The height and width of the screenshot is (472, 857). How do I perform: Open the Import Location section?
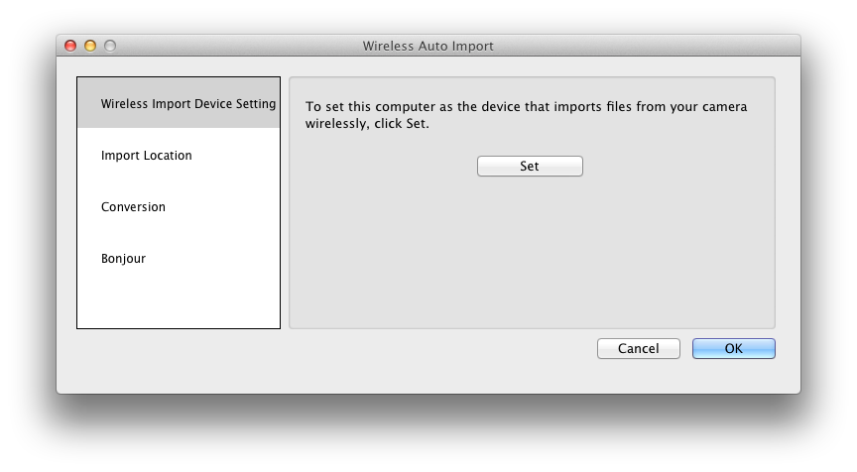coord(147,156)
